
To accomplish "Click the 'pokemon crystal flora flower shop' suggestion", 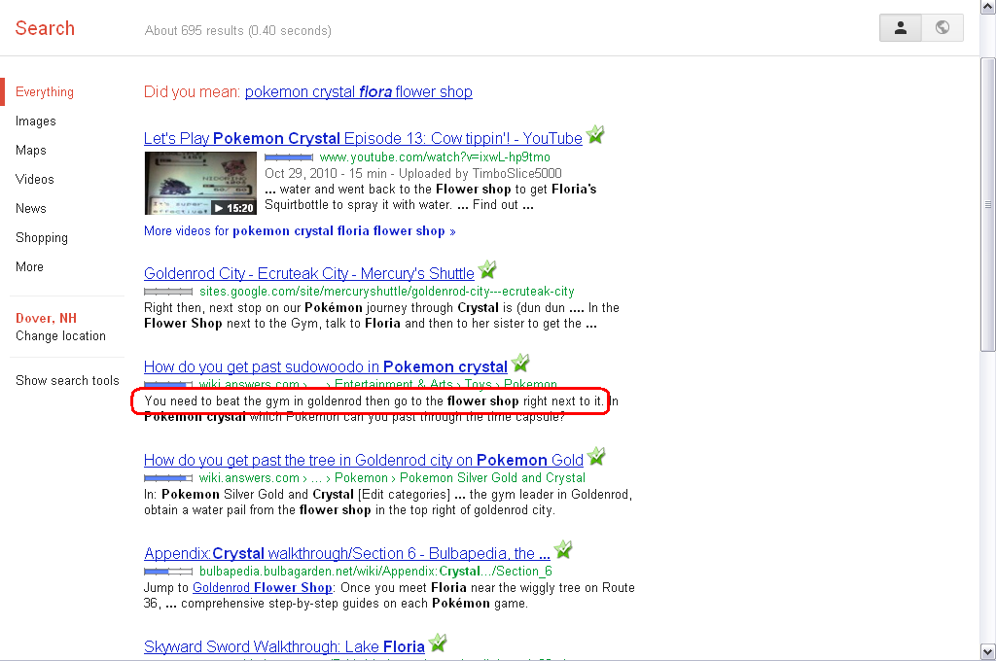I will (358, 92).
